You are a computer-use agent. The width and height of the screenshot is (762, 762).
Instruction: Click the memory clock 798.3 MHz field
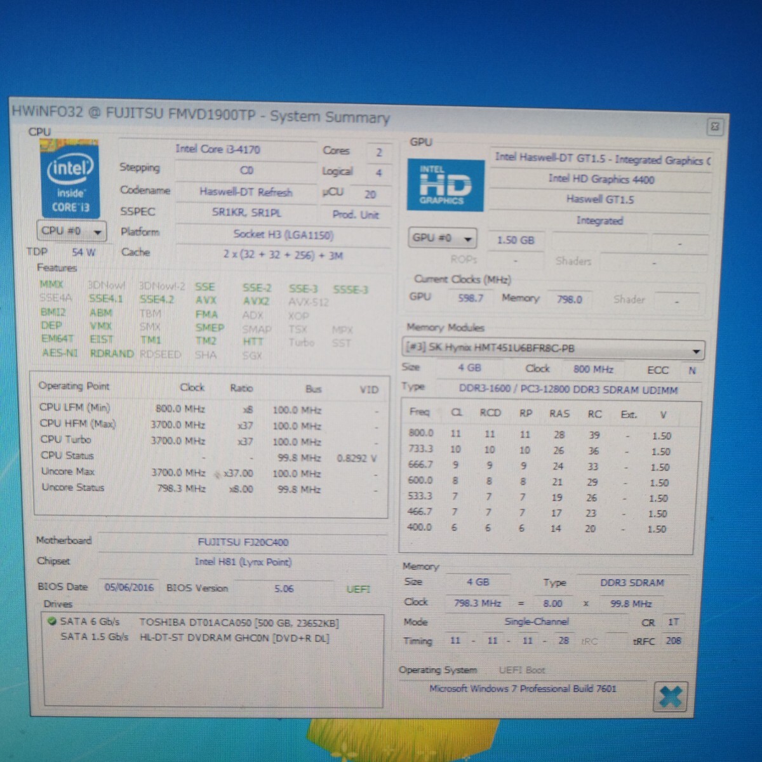click(478, 603)
